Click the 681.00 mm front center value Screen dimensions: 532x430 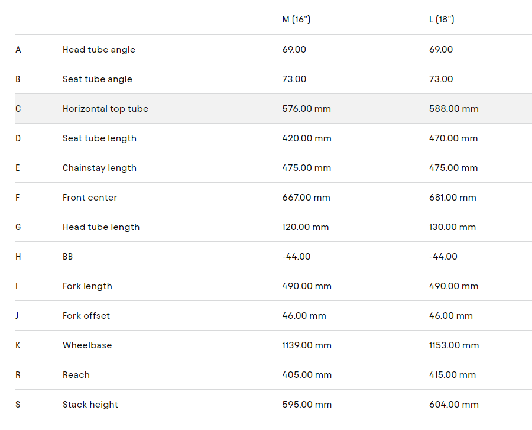452,198
